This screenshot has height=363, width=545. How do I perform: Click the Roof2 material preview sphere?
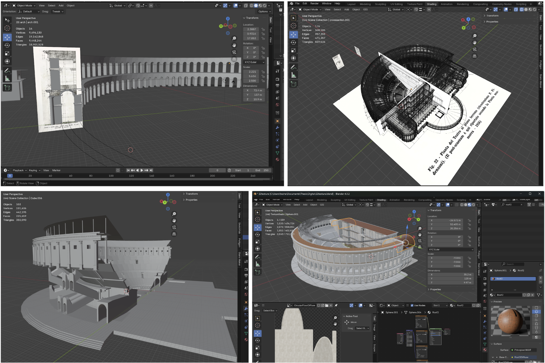pos(511,321)
